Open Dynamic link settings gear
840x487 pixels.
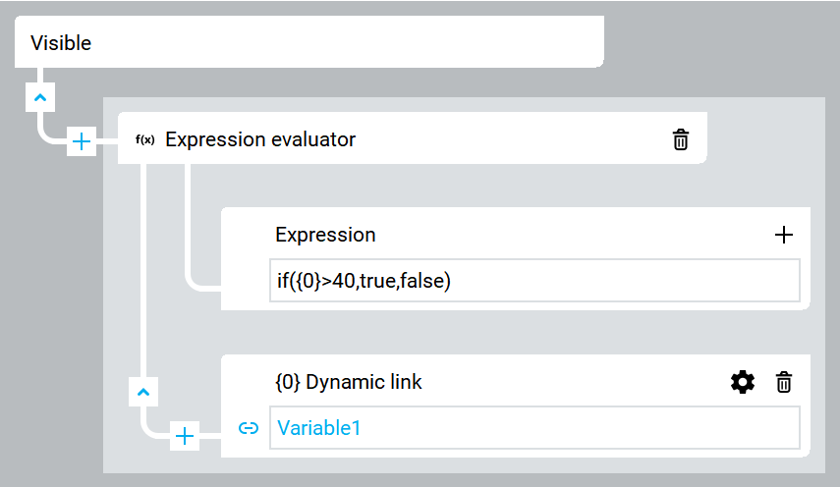(x=743, y=382)
